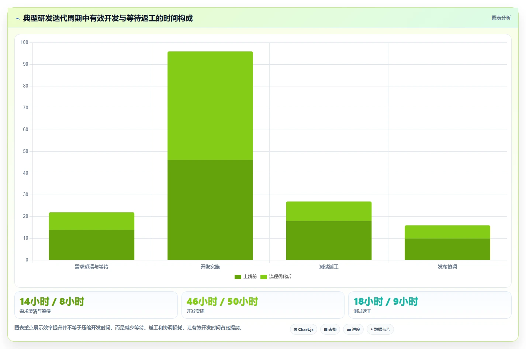Screen dimensions: 526x349
Task: Open the 18小时 / 9小时 data card
Action: point(430,305)
